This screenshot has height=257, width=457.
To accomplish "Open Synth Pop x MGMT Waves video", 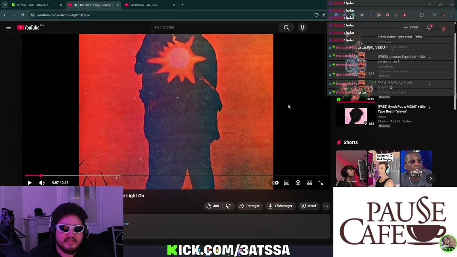I will (401, 109).
